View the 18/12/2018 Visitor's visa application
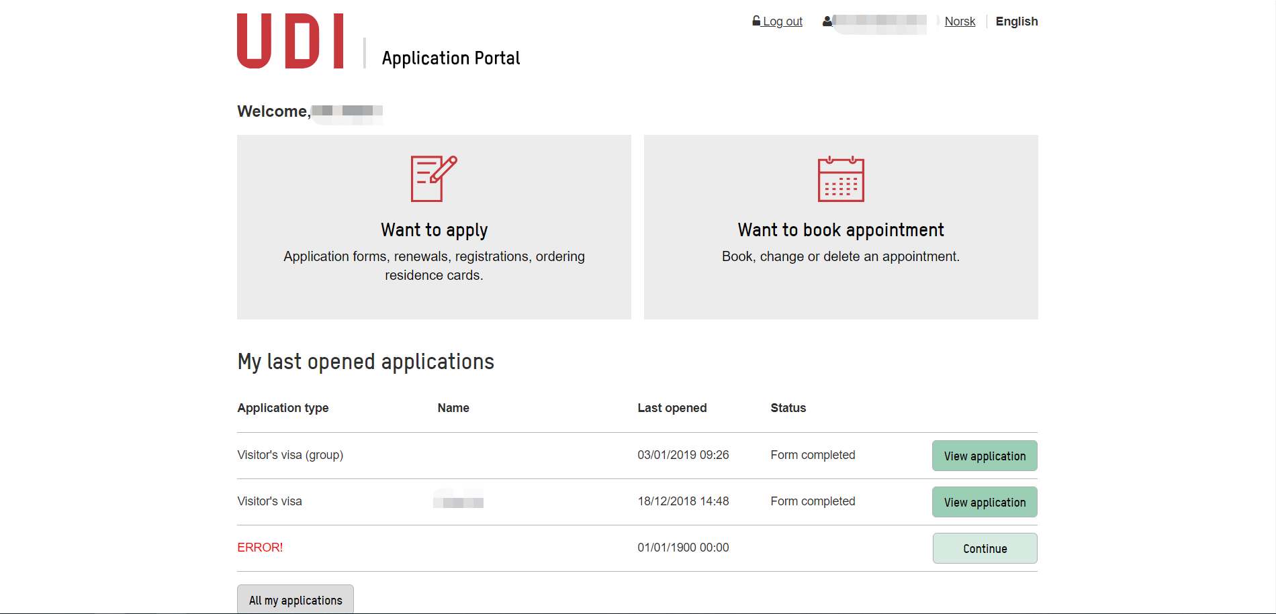1276x614 pixels. pos(985,502)
